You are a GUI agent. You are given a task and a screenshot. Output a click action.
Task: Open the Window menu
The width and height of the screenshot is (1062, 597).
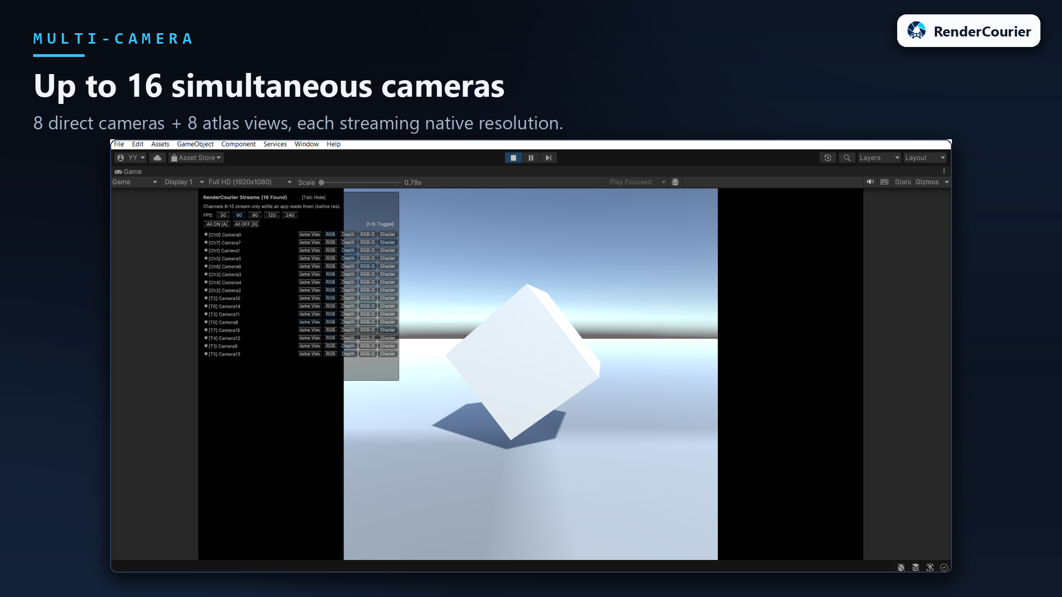click(x=306, y=144)
